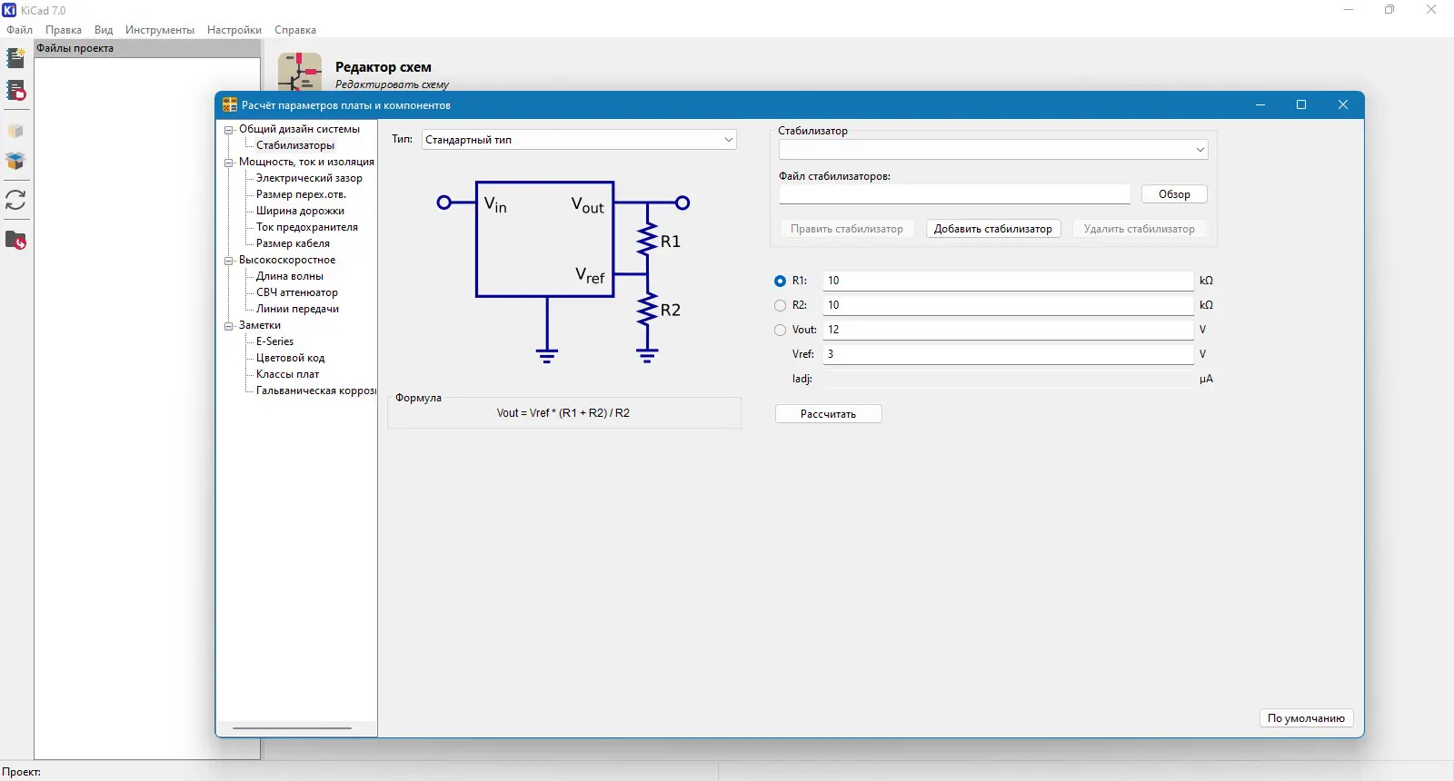Collapse the Высокоскоростное tree section
Screen dimensions: 1454x781
(x=229, y=261)
